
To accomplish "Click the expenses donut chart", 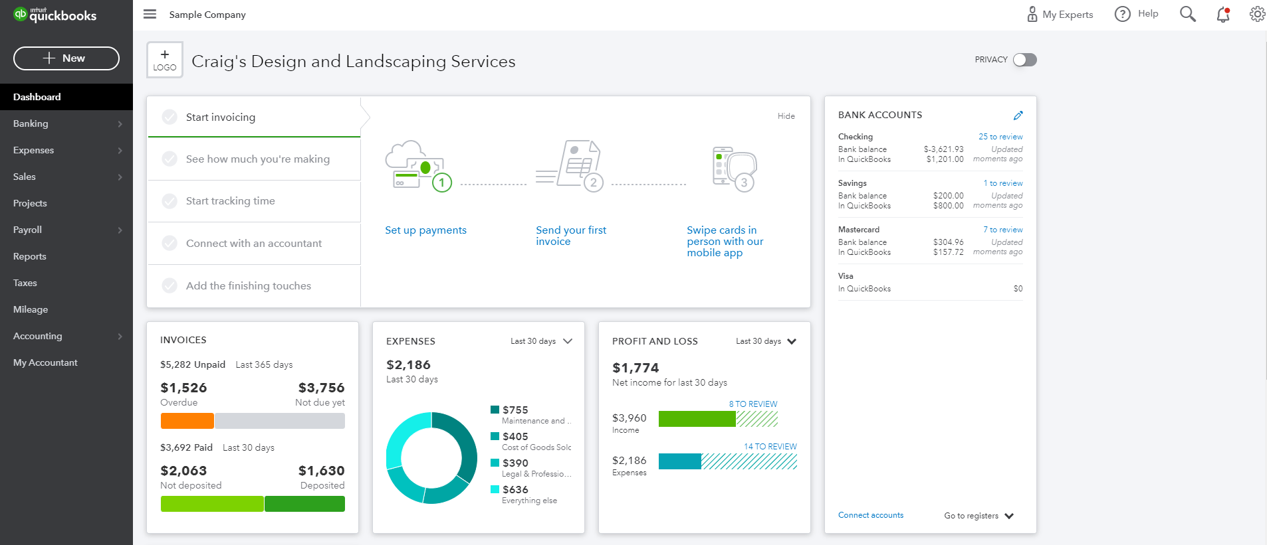I will [431, 458].
